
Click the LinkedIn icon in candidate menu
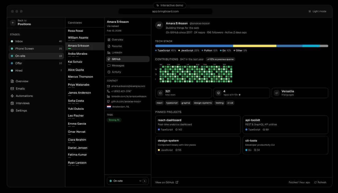109,53
